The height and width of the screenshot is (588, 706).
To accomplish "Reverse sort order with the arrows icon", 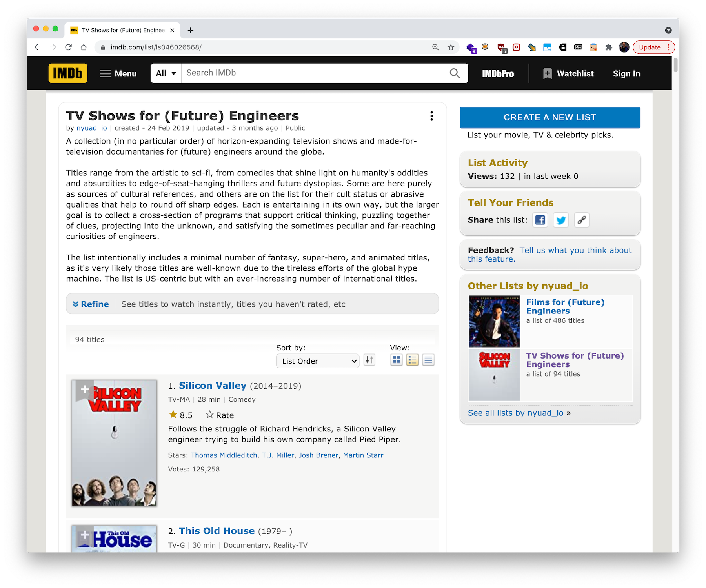I will click(369, 360).
